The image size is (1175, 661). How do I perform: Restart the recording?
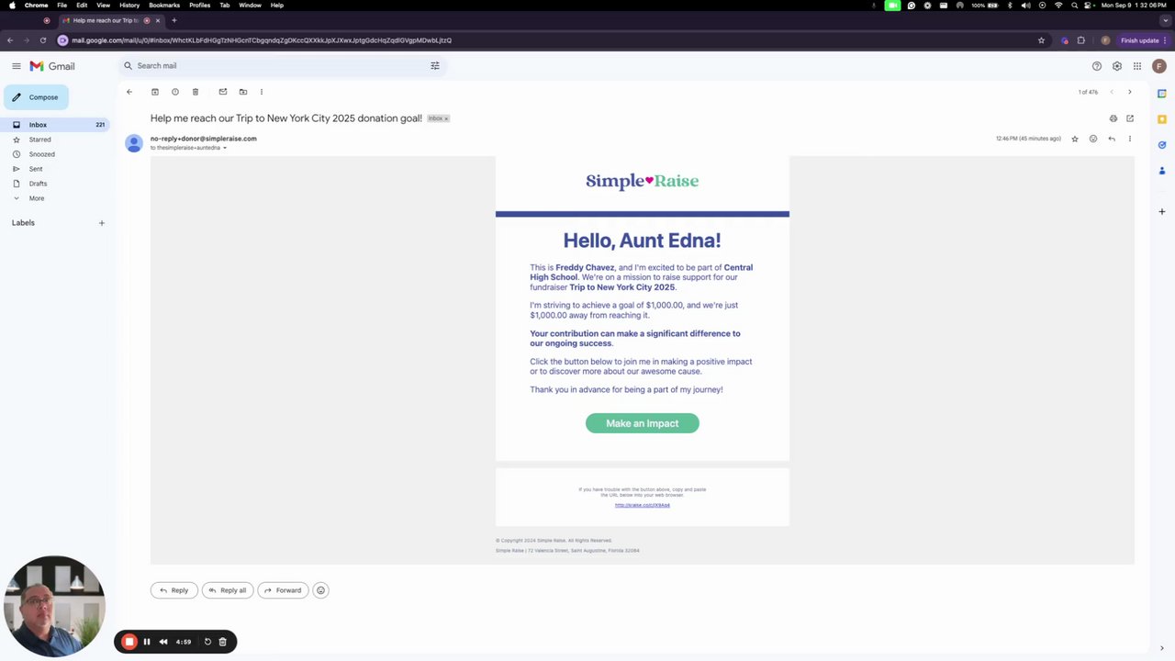pyautogui.click(x=207, y=642)
